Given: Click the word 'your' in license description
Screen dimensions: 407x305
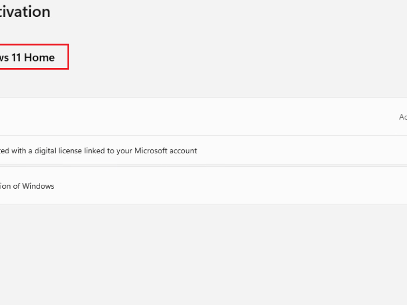Looking at the screenshot, I should point(125,150).
